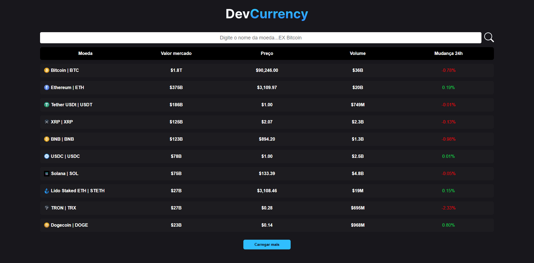Click the Valor mercado column header
The height and width of the screenshot is (263, 534).
coord(176,54)
